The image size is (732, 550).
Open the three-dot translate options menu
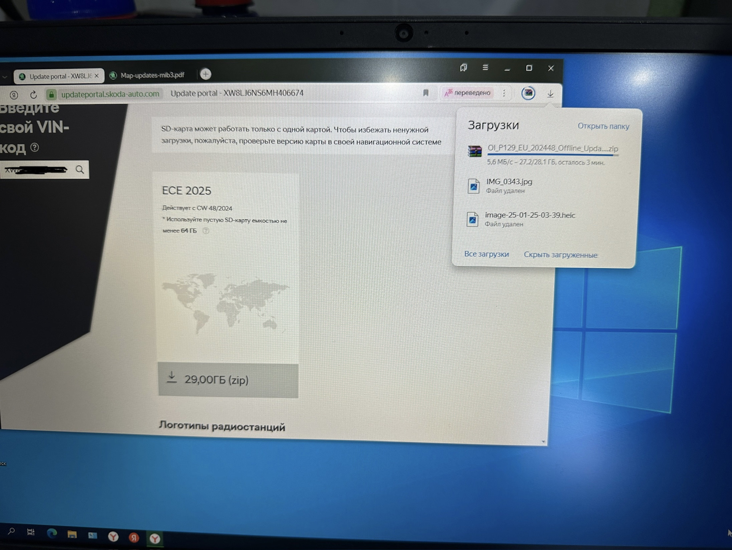point(504,93)
